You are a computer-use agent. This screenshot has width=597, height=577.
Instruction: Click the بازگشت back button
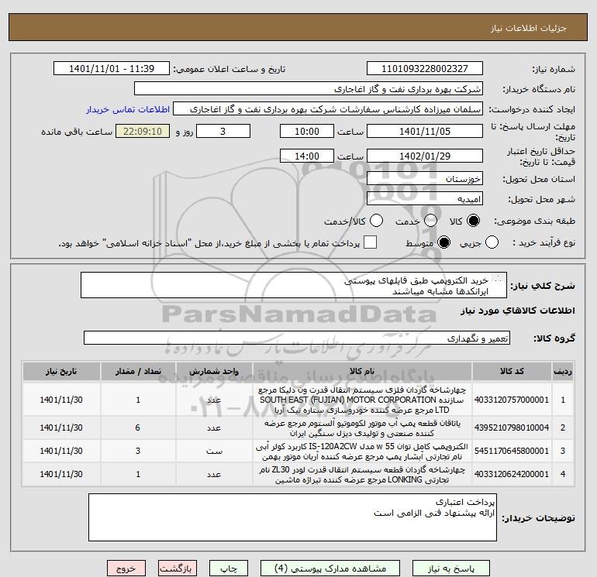pyautogui.click(x=178, y=568)
